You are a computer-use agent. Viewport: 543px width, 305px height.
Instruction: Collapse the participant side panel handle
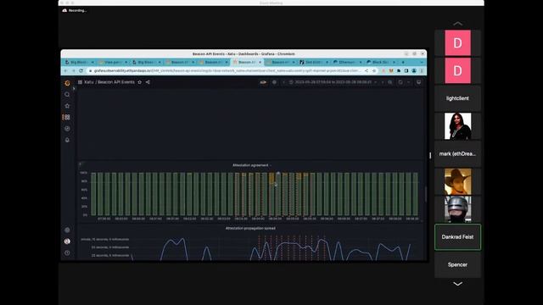[430, 156]
